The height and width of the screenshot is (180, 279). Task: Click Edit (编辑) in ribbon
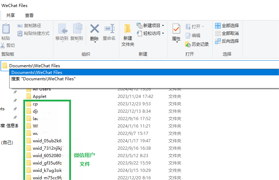point(193,36)
